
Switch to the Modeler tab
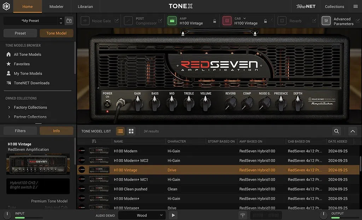57,6
